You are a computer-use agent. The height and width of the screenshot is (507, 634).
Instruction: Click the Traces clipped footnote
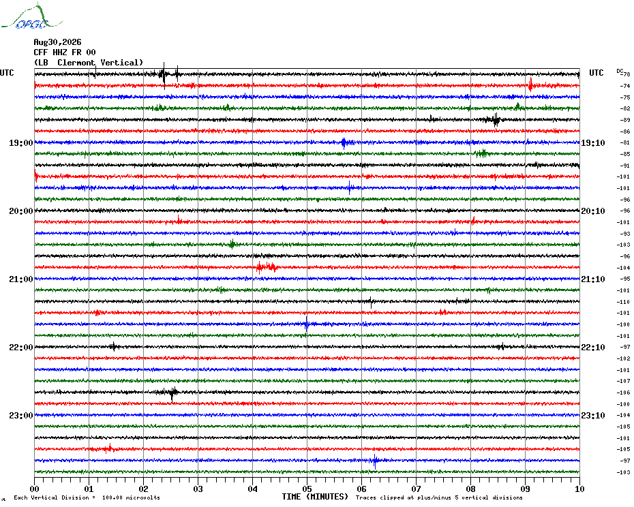[x=439, y=497]
